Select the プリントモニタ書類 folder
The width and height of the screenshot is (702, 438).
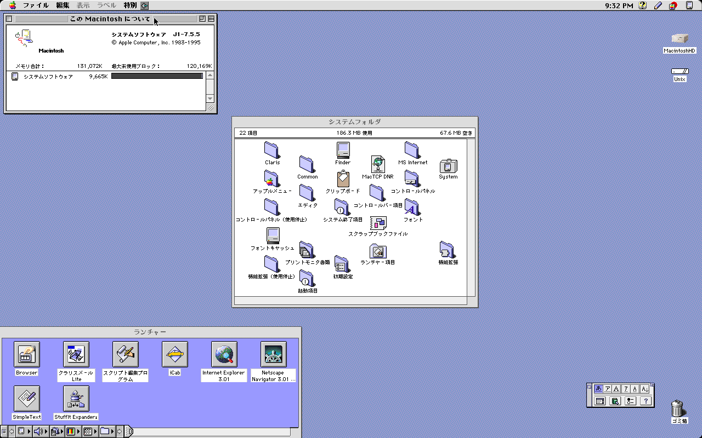(307, 250)
